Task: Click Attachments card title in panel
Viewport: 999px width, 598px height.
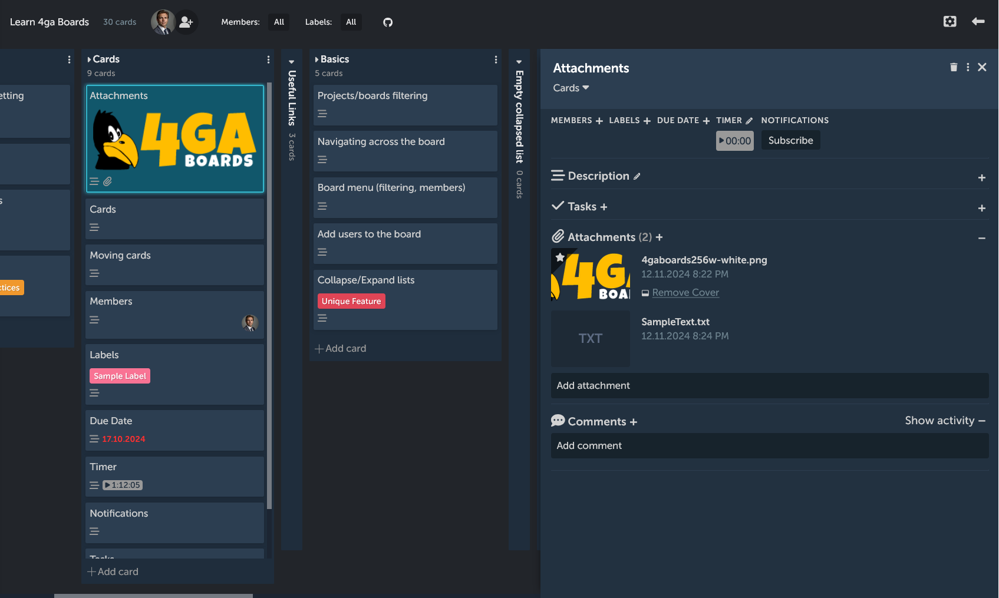Action: [x=591, y=68]
